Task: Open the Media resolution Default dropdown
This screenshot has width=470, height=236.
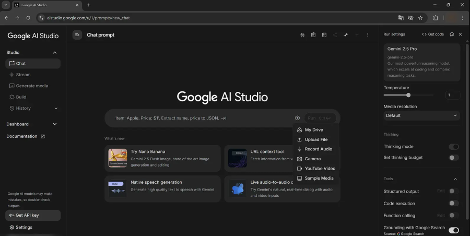Action: 422,115
